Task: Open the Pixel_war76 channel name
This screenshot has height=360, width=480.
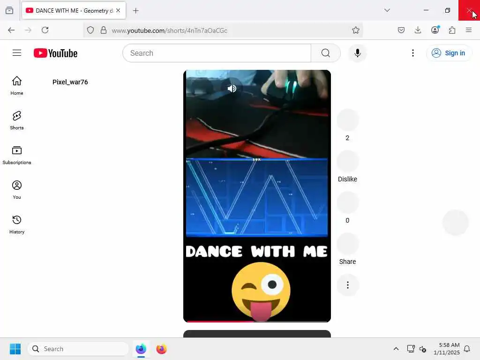Action: pos(70,82)
